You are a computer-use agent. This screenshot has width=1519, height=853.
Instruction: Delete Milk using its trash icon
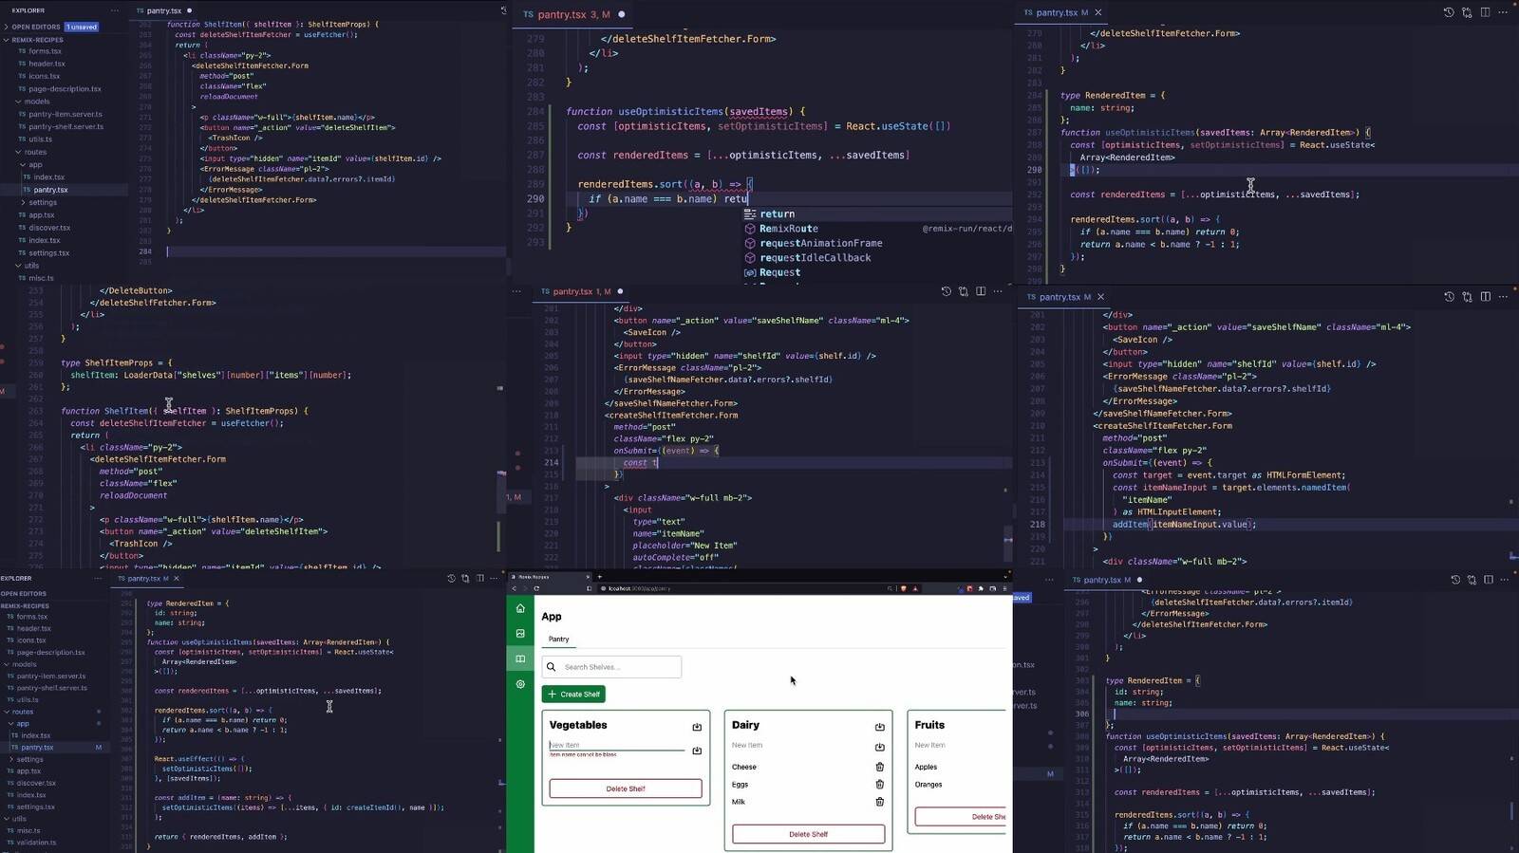click(879, 802)
